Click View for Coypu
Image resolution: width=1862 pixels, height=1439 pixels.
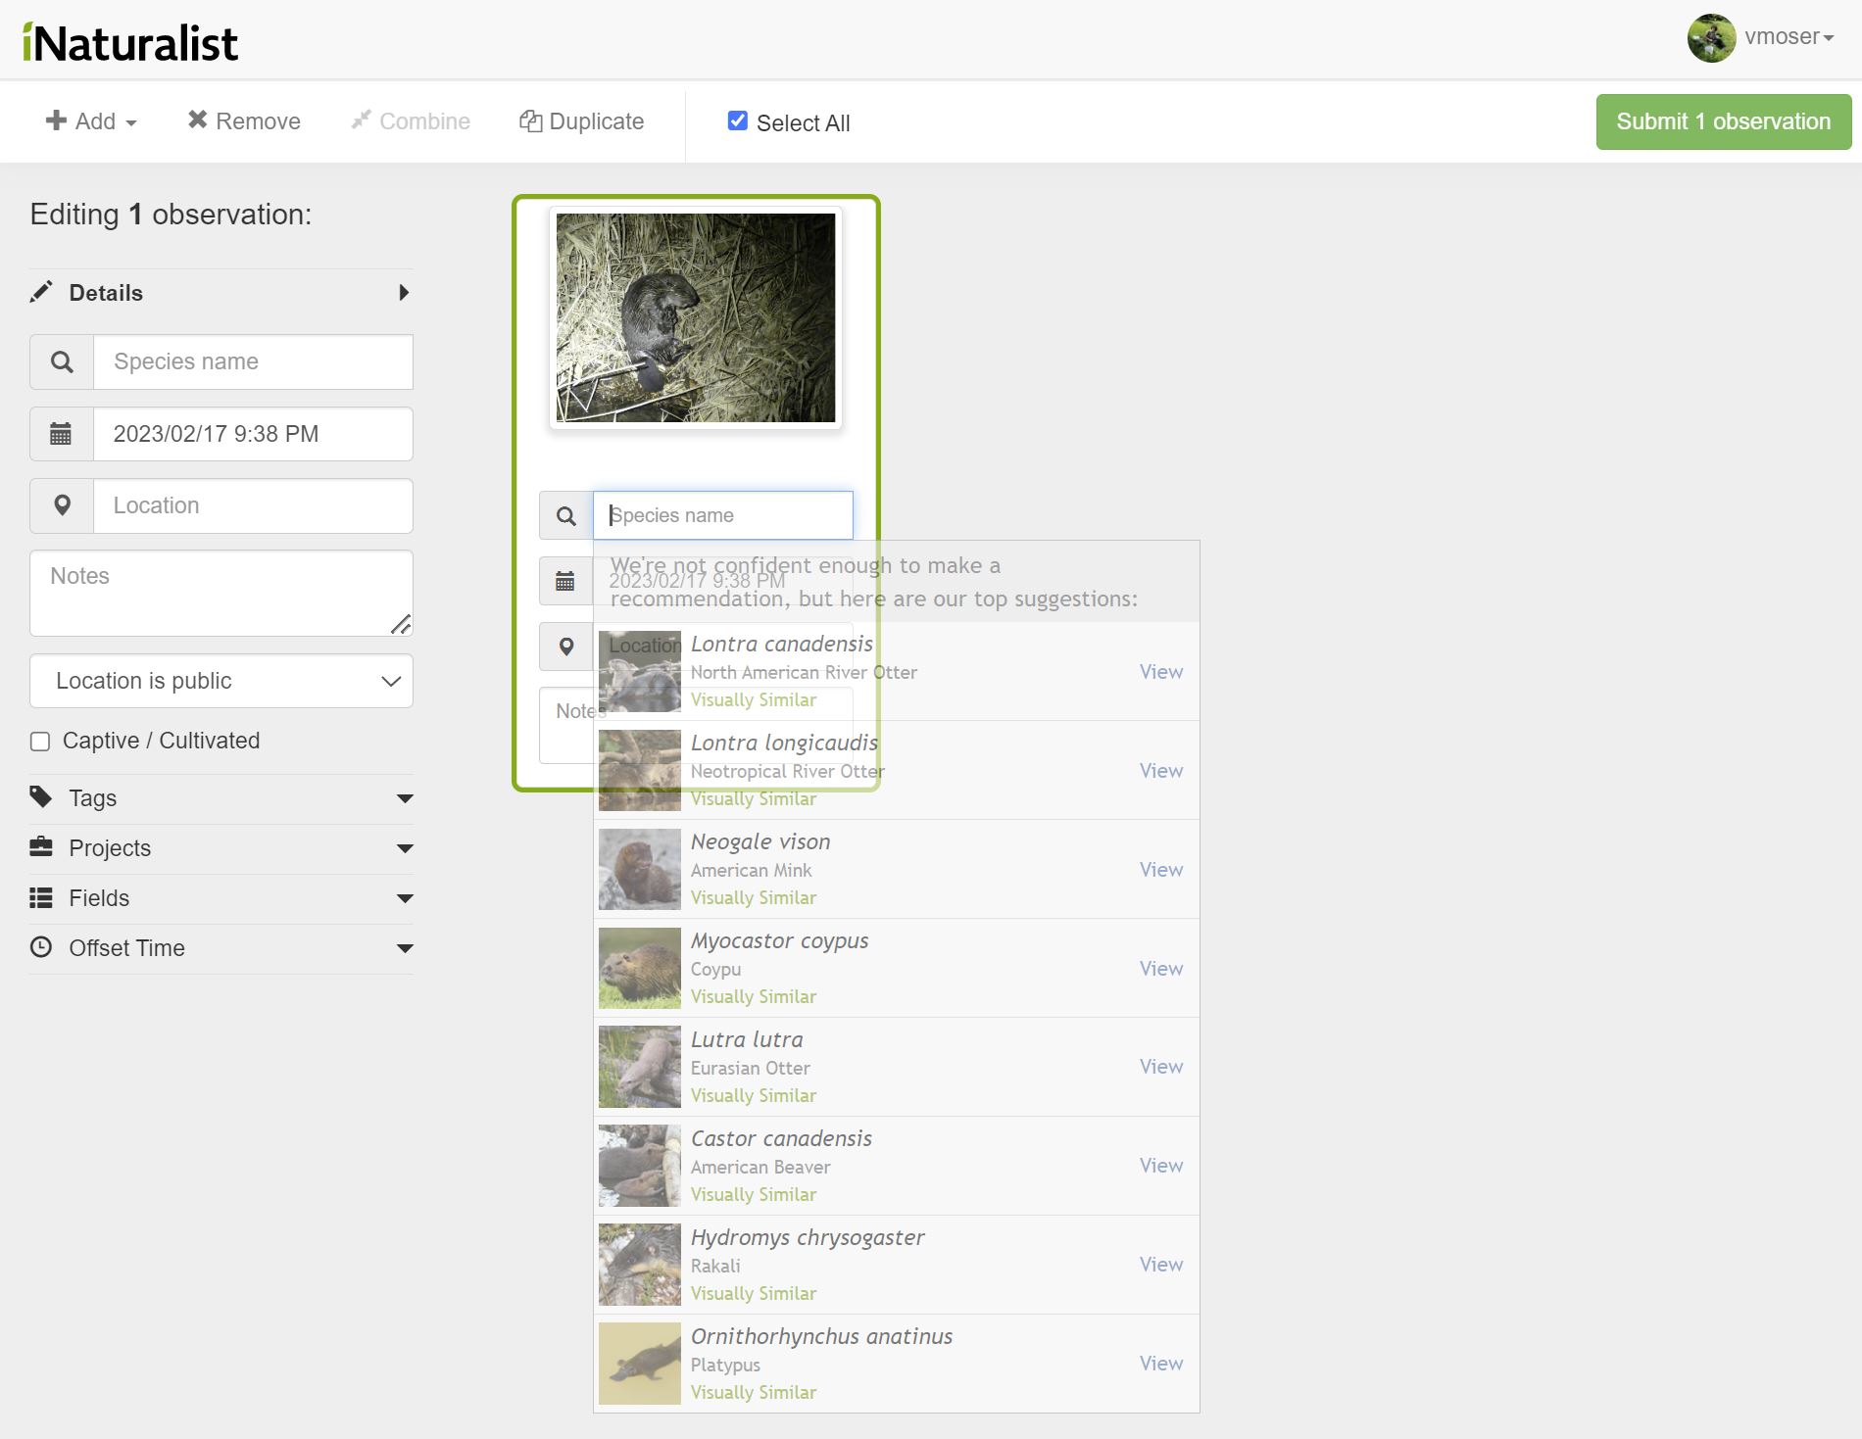[x=1161, y=969]
